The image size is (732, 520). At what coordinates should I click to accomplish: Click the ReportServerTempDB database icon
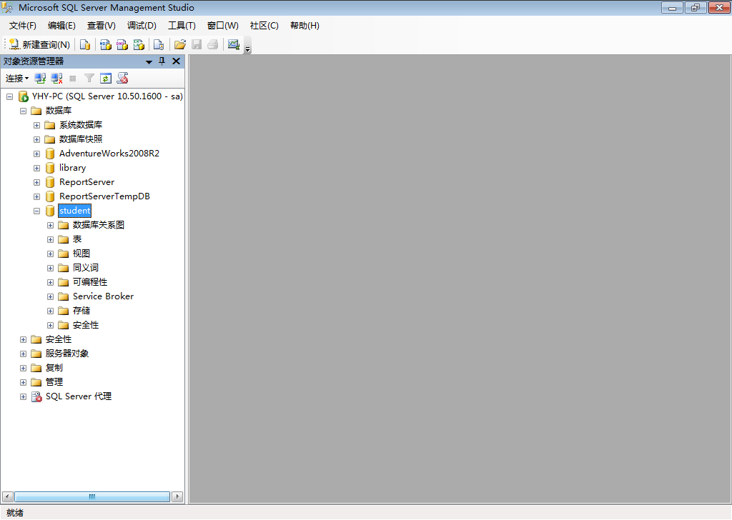[50, 196]
